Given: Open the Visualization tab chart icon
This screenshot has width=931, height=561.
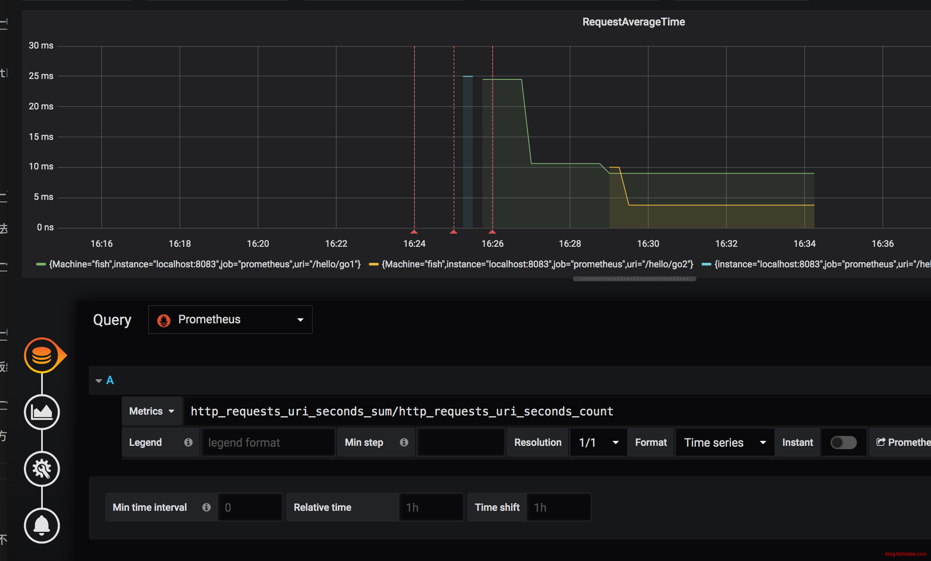Looking at the screenshot, I should (x=42, y=412).
